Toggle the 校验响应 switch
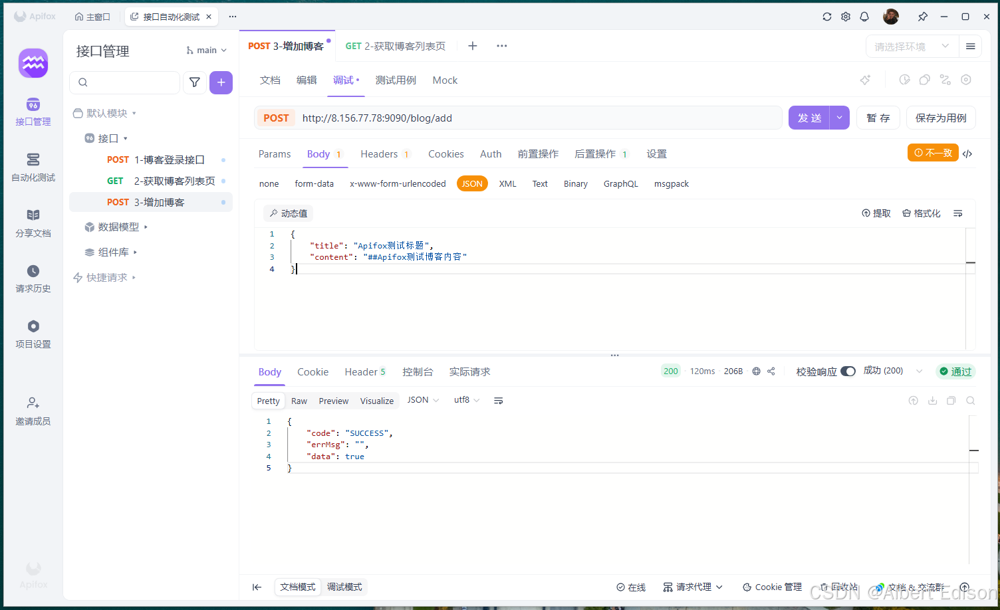The image size is (1000, 610). click(848, 371)
